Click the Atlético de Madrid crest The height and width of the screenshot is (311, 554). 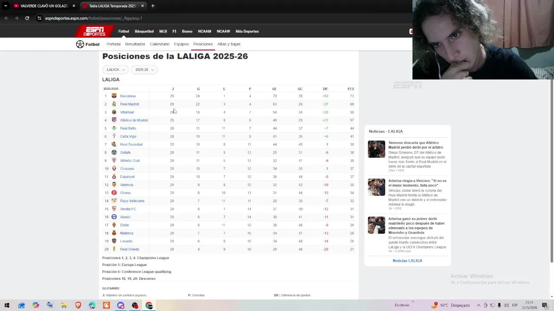tap(114, 120)
